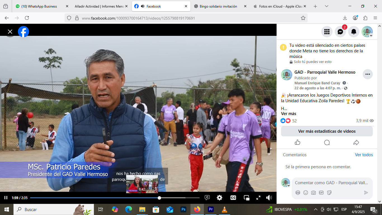382x215 pixels.
Task: Mute the video volume
Action: (269, 198)
